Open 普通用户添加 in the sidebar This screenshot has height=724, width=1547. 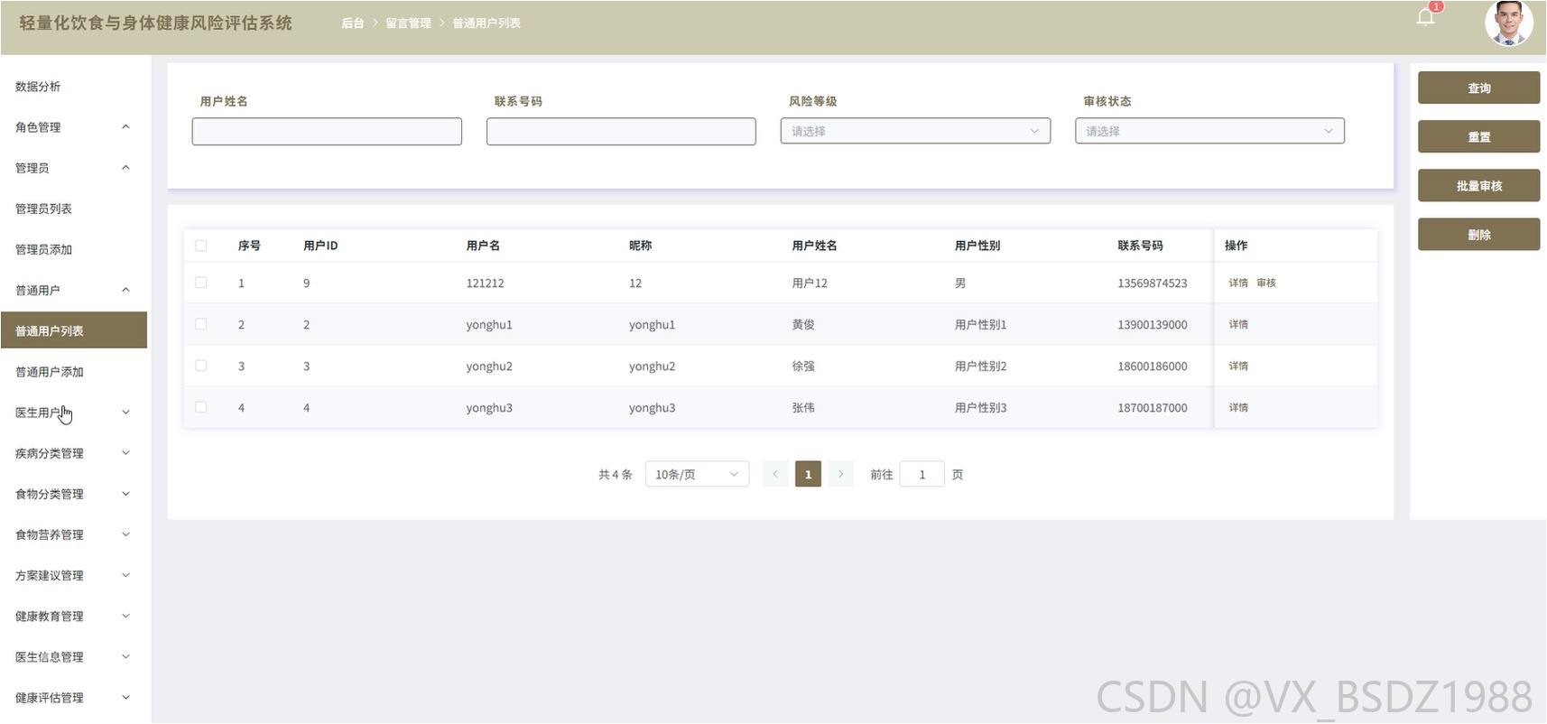pyautogui.click(x=73, y=372)
